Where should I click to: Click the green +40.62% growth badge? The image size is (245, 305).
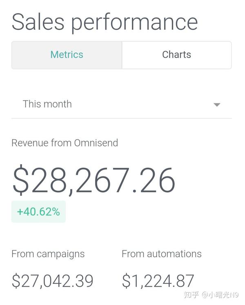(x=38, y=211)
